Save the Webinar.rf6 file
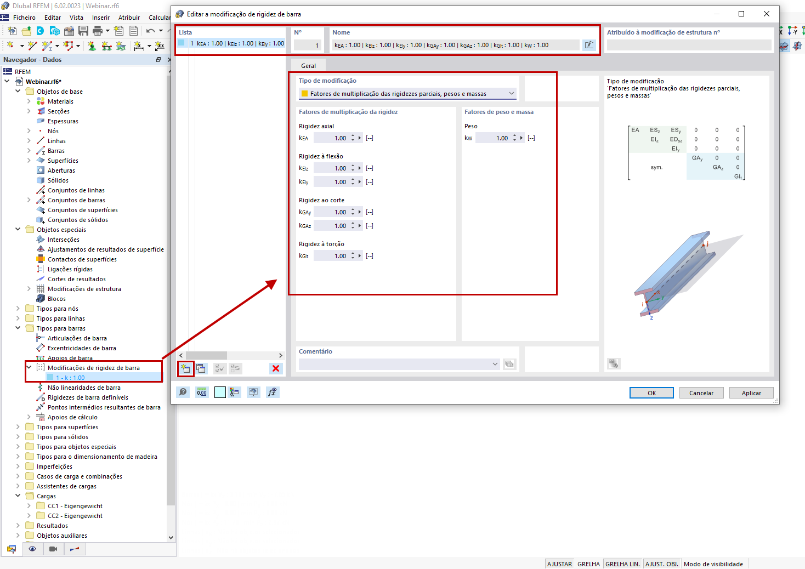Image resolution: width=805 pixels, height=569 pixels. [x=83, y=31]
